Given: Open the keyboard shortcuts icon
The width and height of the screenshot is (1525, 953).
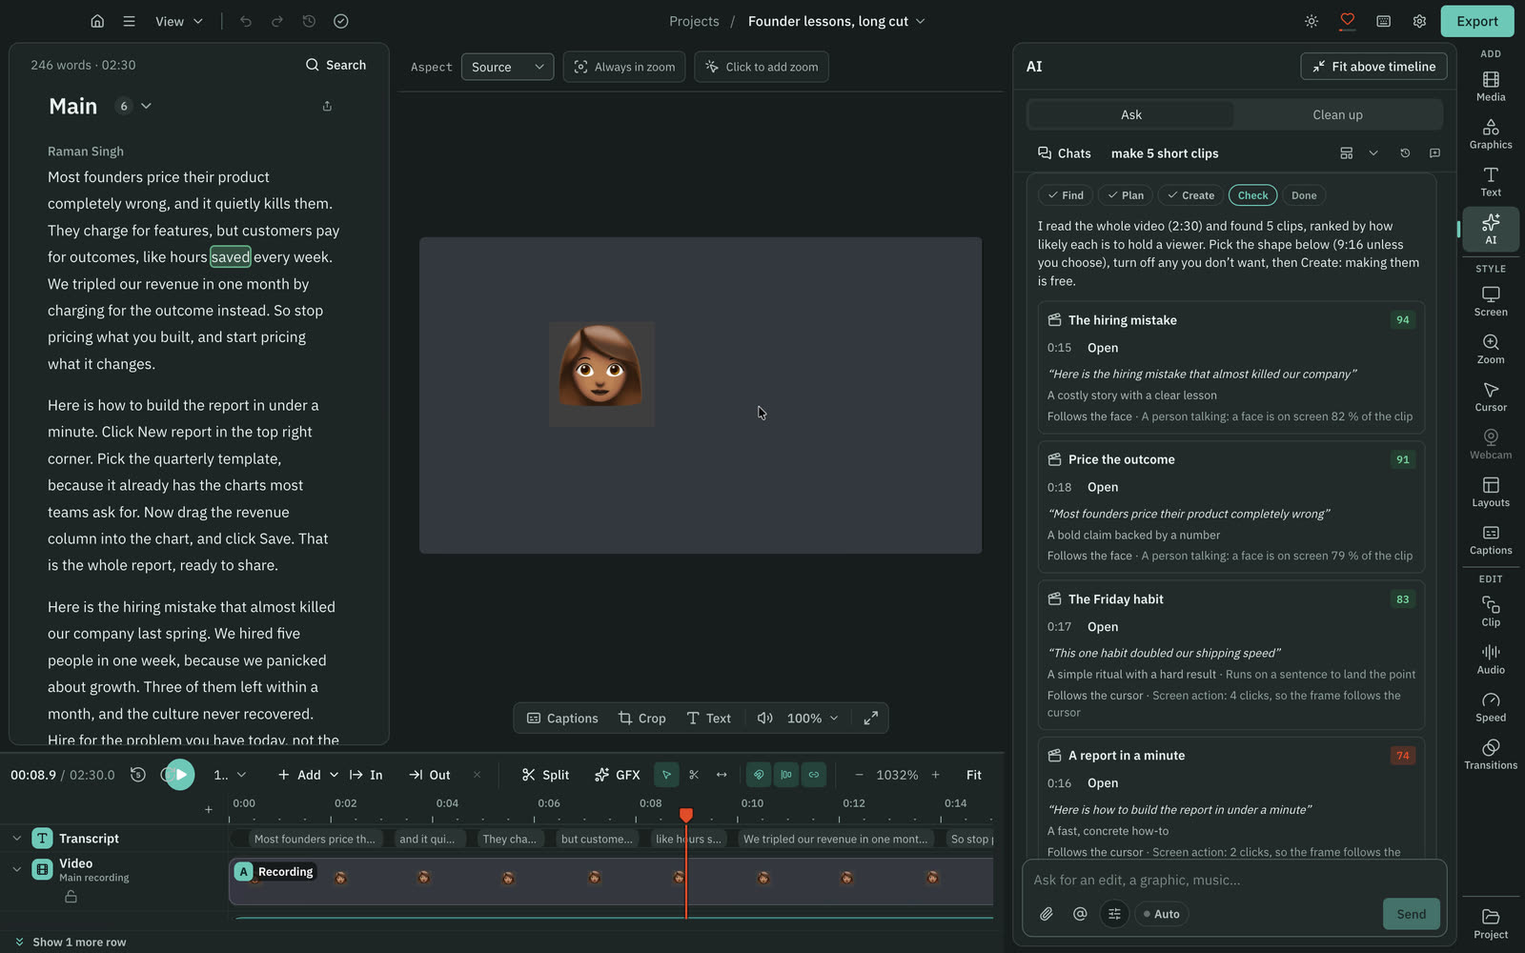Looking at the screenshot, I should pyautogui.click(x=1383, y=21).
